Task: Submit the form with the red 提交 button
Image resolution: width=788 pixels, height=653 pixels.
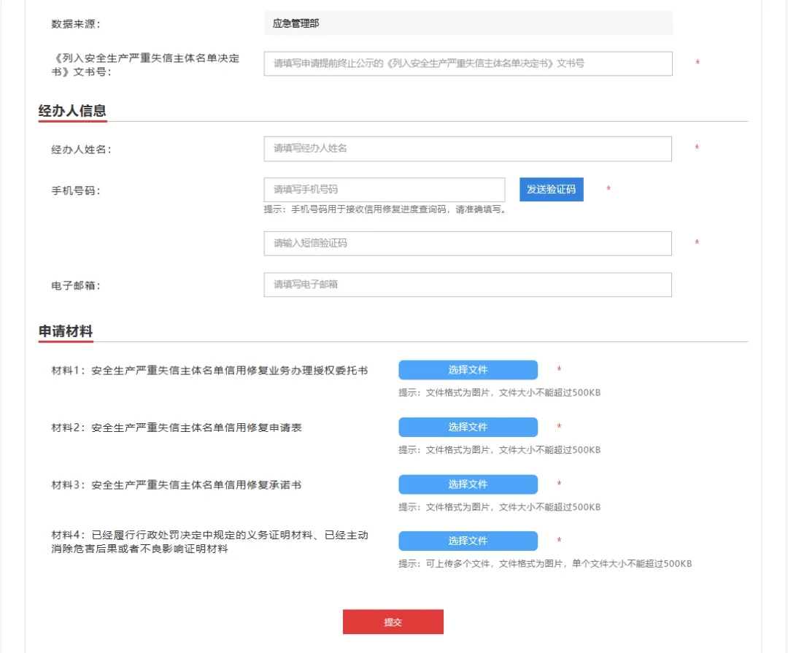Action: [x=393, y=622]
